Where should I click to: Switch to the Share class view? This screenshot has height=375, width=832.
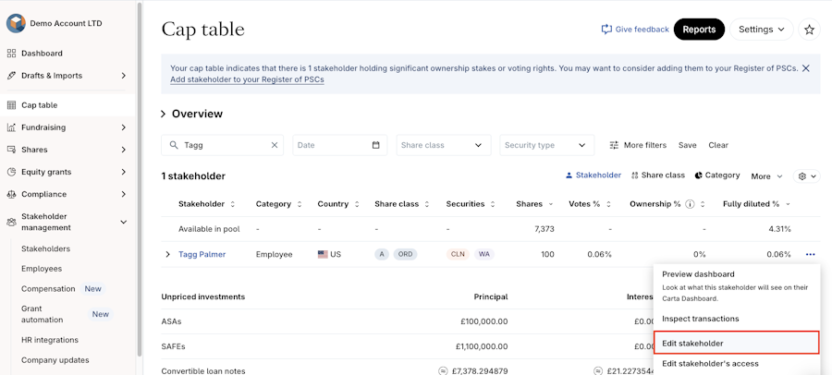coord(658,175)
